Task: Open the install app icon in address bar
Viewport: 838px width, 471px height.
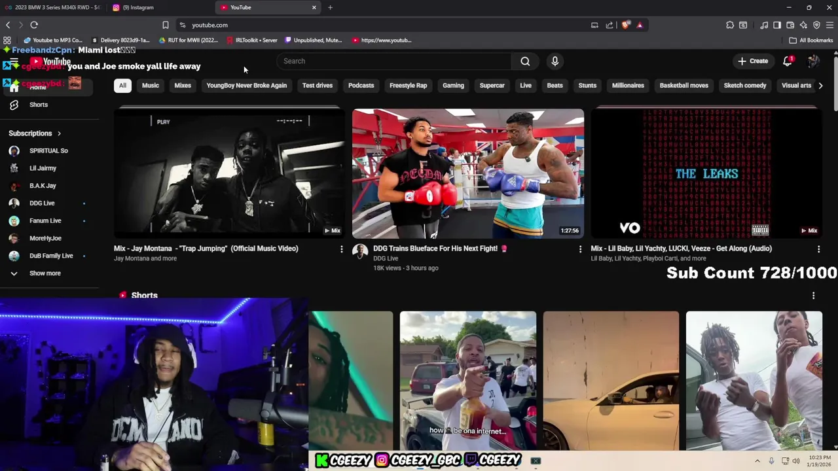Action: [x=594, y=25]
